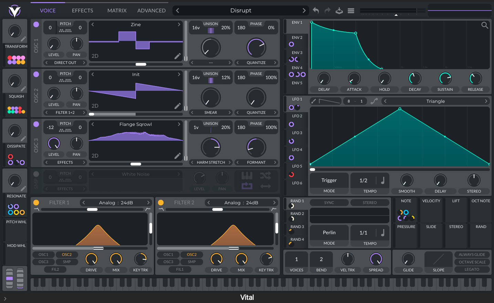
Task: Edit OSC 2 wavetable with the pencil icon
Action: click(x=178, y=106)
